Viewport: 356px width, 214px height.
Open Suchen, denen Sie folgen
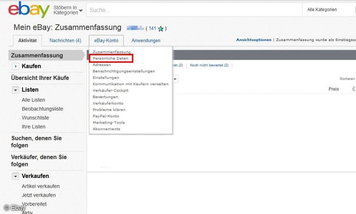tap(36, 142)
